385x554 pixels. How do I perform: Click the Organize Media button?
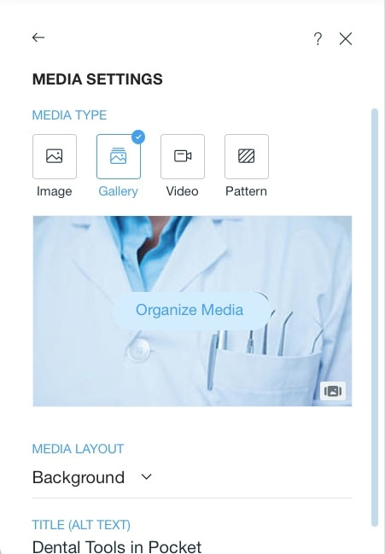pyautogui.click(x=191, y=310)
